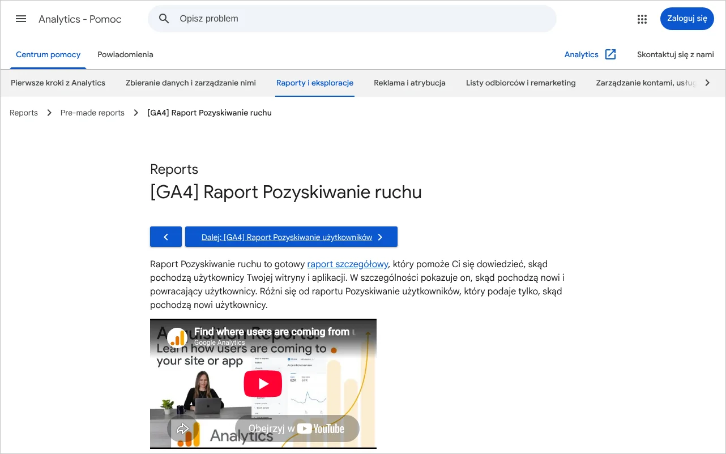Viewport: 726px width, 454px height.
Task: Focus the 'Opisz problem' search field
Action: click(x=352, y=19)
